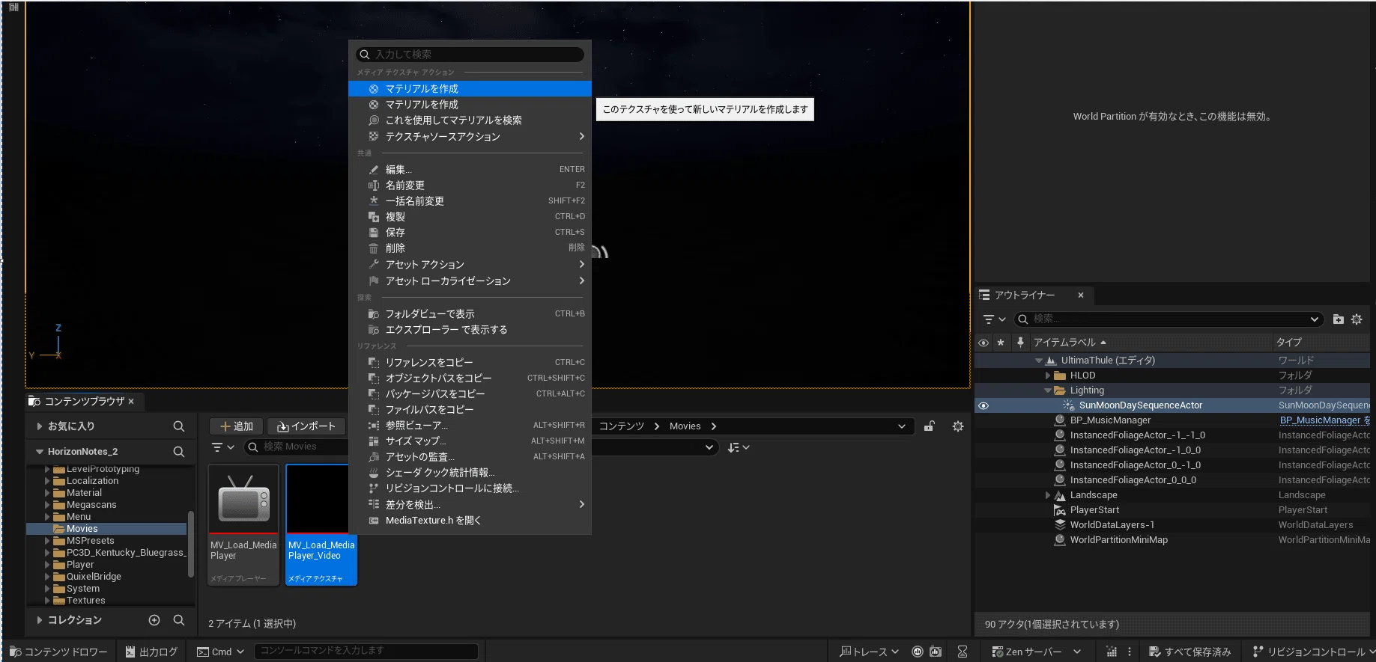The height and width of the screenshot is (662, 1376).
Task: Expand アセット ローカライゼーション submenu
Action: click(x=470, y=281)
